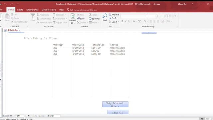Click Replace in the Find group
The image size is (213, 120).
(x=114, y=15)
